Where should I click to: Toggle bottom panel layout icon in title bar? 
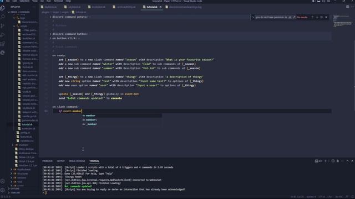(x=319, y=1)
